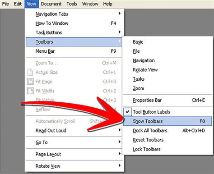
Task: Expand Task Buttons submenu
Action: coord(74,32)
